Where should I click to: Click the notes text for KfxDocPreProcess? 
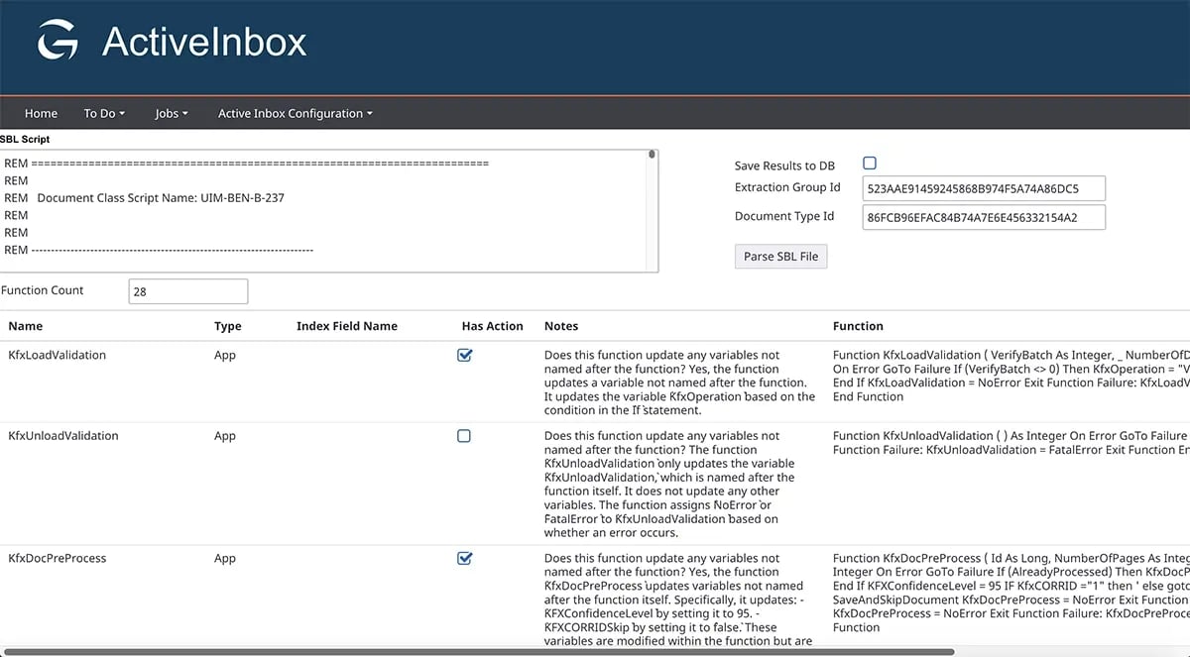(x=676, y=600)
